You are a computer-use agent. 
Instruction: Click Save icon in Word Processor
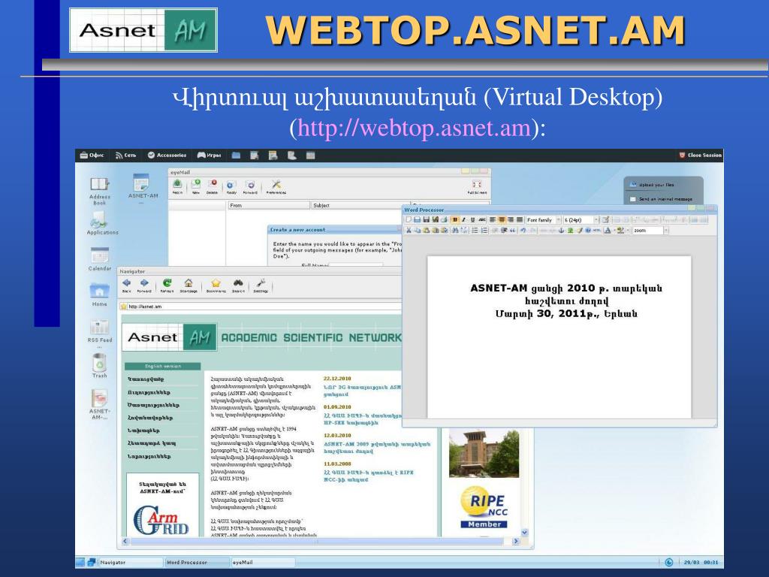(427, 220)
